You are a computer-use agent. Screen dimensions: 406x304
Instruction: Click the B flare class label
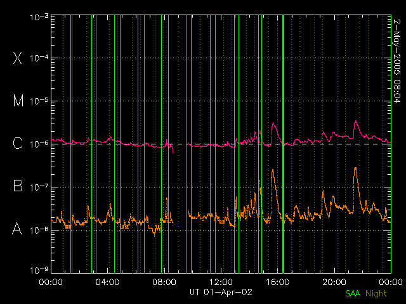[18, 186]
